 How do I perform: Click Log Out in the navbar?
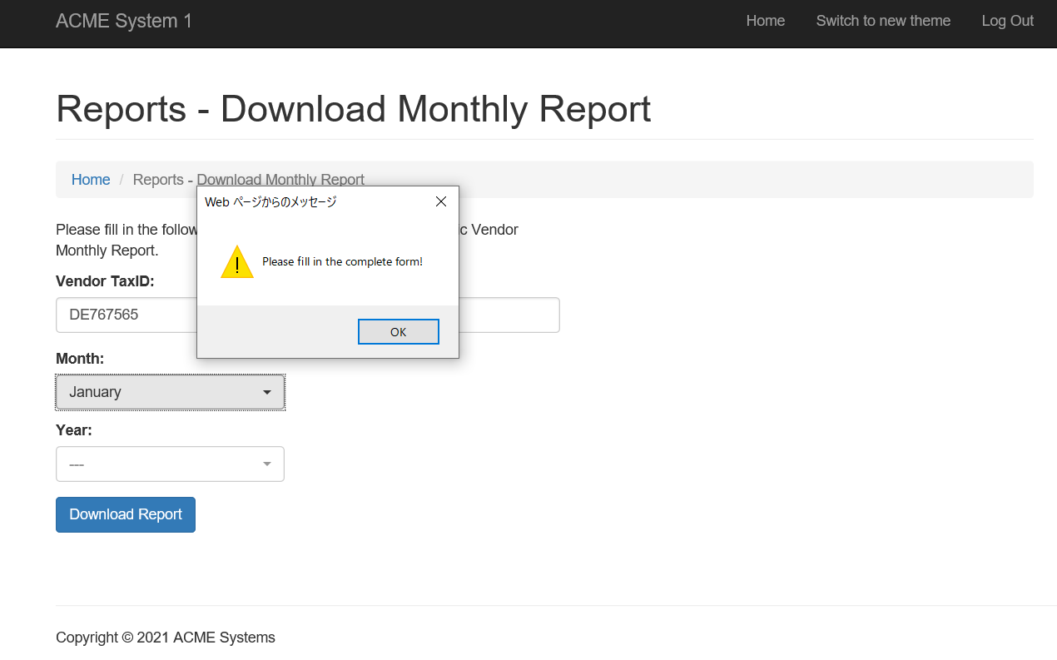[x=1008, y=21]
